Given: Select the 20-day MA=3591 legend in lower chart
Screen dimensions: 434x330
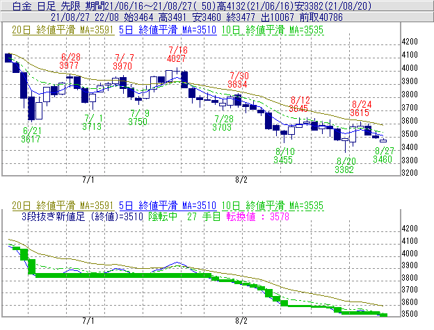Looking at the screenshot, I should point(63,206).
